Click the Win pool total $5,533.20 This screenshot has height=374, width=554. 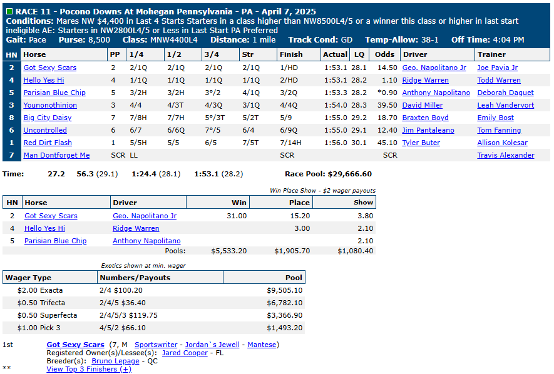coord(229,251)
